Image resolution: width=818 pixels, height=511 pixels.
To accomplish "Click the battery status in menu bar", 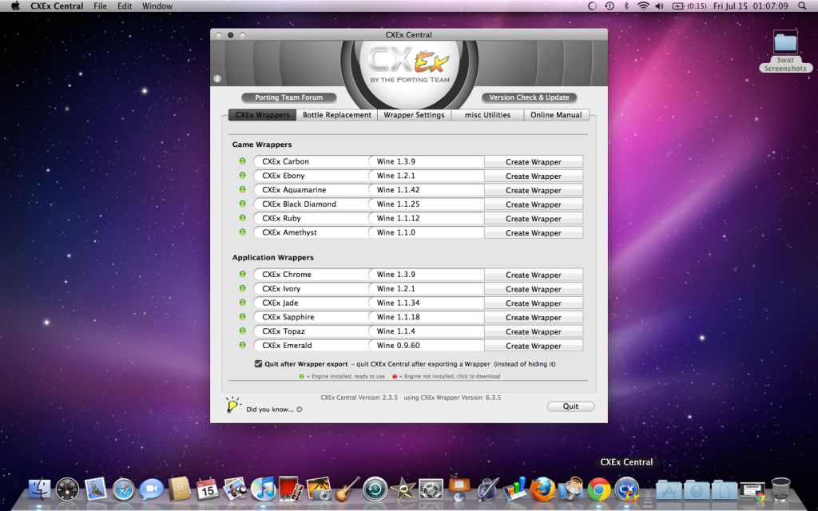I will point(689,6).
